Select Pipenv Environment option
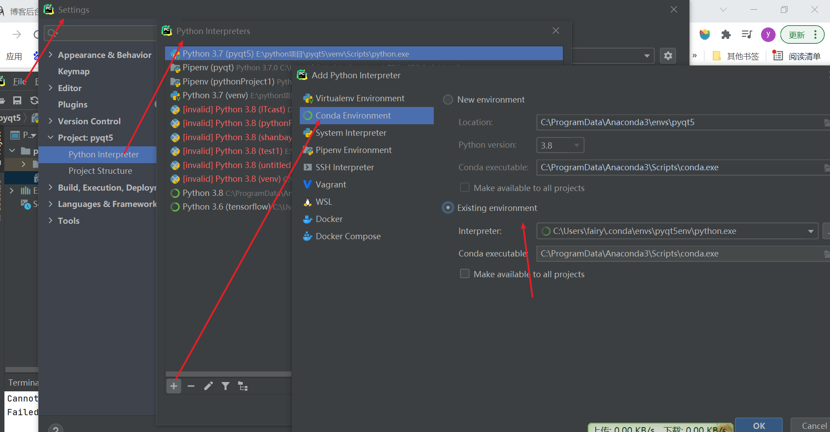The height and width of the screenshot is (432, 830). click(x=367, y=150)
